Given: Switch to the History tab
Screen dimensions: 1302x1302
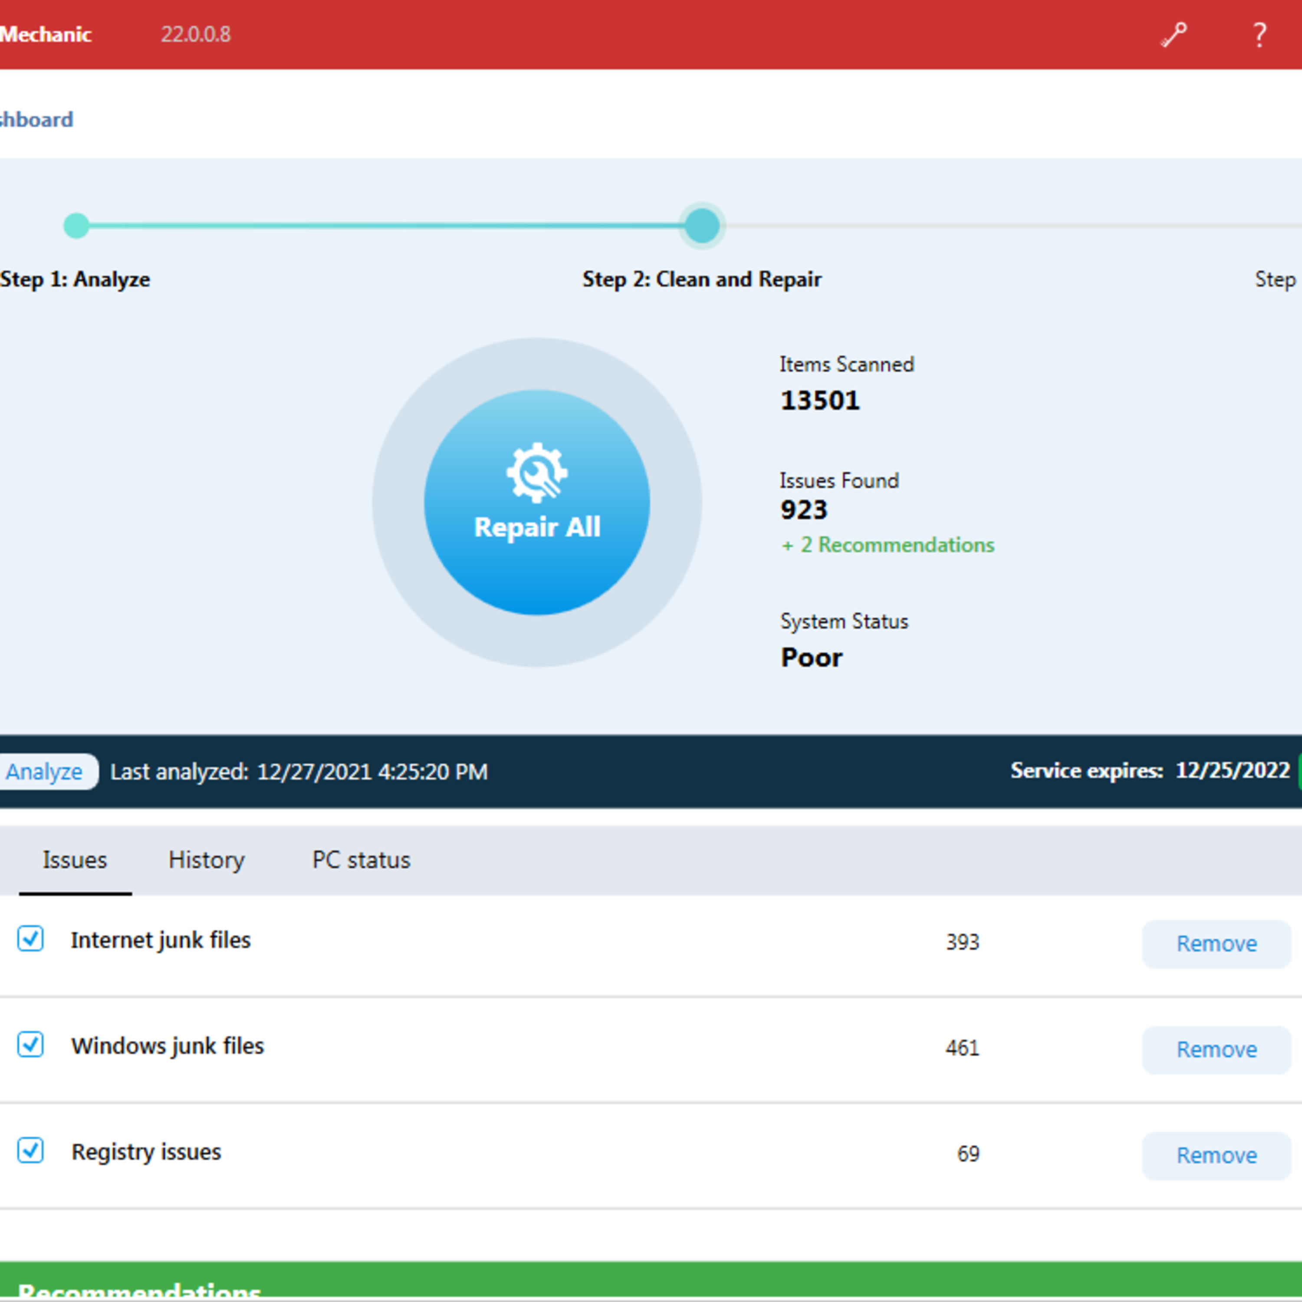Looking at the screenshot, I should tap(206, 860).
